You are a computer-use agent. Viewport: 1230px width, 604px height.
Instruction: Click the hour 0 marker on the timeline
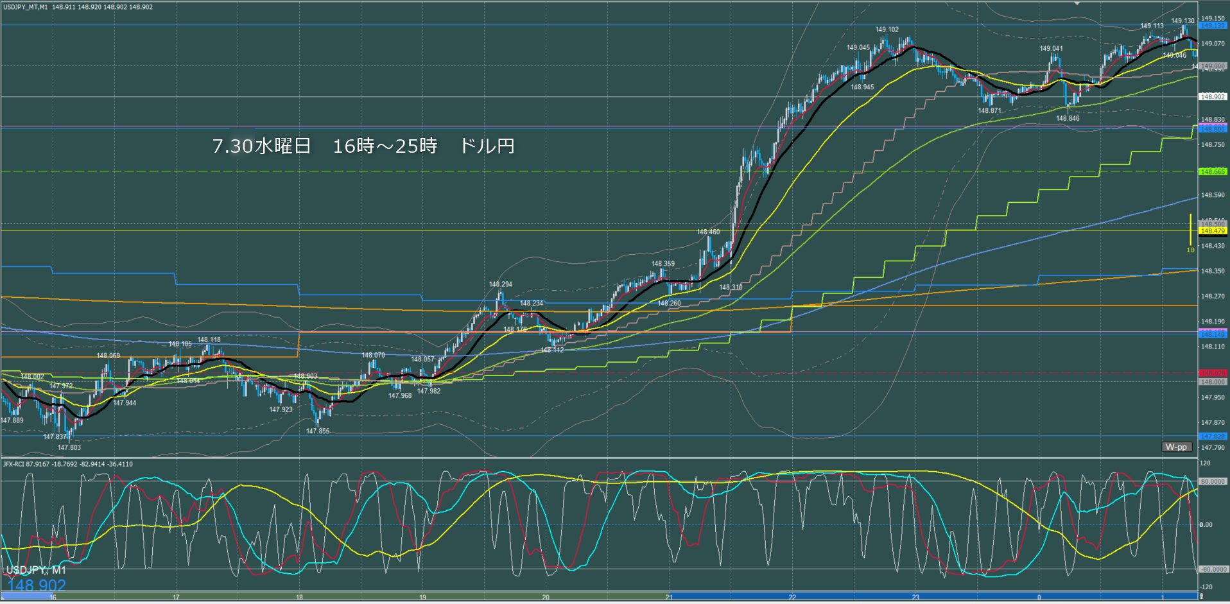[x=1039, y=598]
